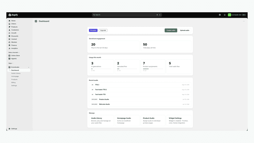Open the Product Audio manage card

153,121
